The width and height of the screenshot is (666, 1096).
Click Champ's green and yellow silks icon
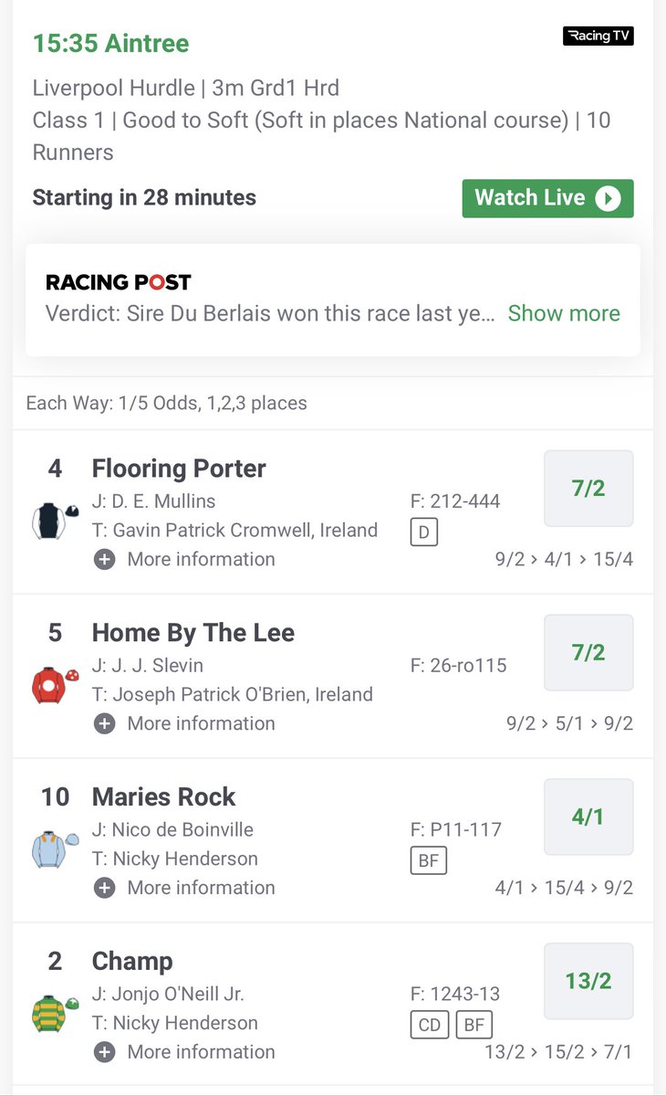click(x=51, y=1014)
